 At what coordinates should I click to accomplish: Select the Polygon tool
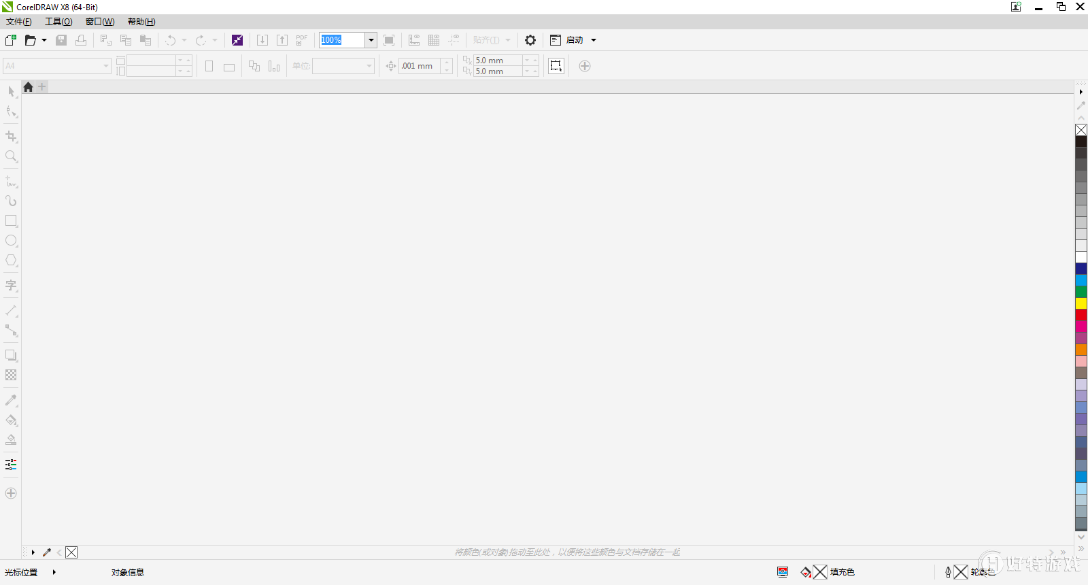coord(11,261)
